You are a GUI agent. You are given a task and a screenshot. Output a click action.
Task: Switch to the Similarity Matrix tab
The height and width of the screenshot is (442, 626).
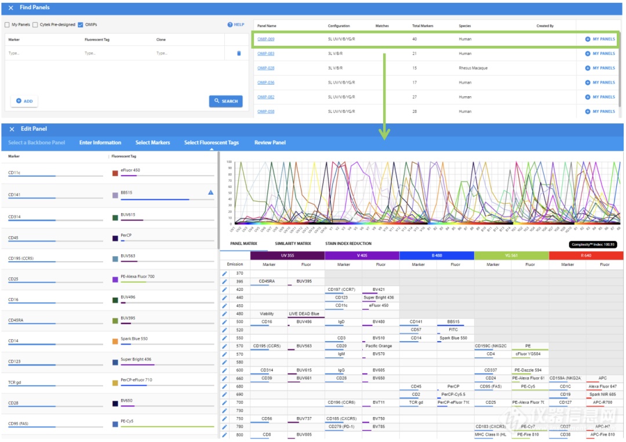point(293,244)
